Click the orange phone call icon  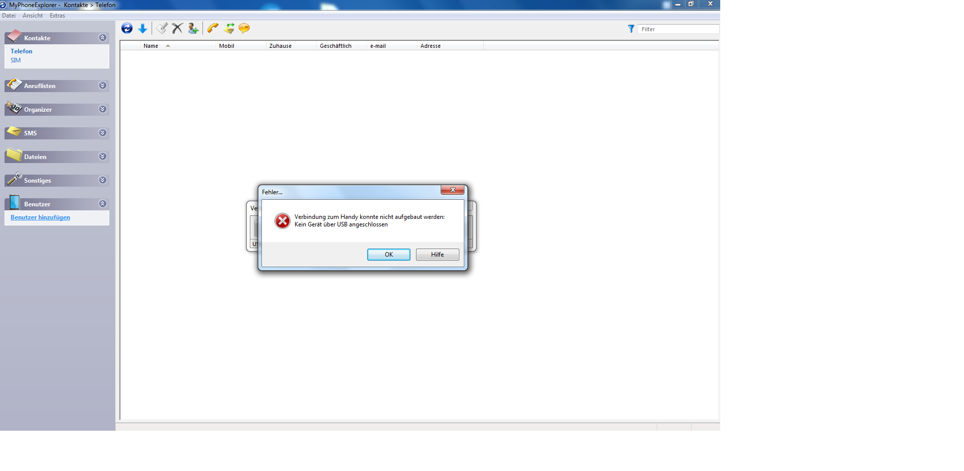[x=213, y=28]
